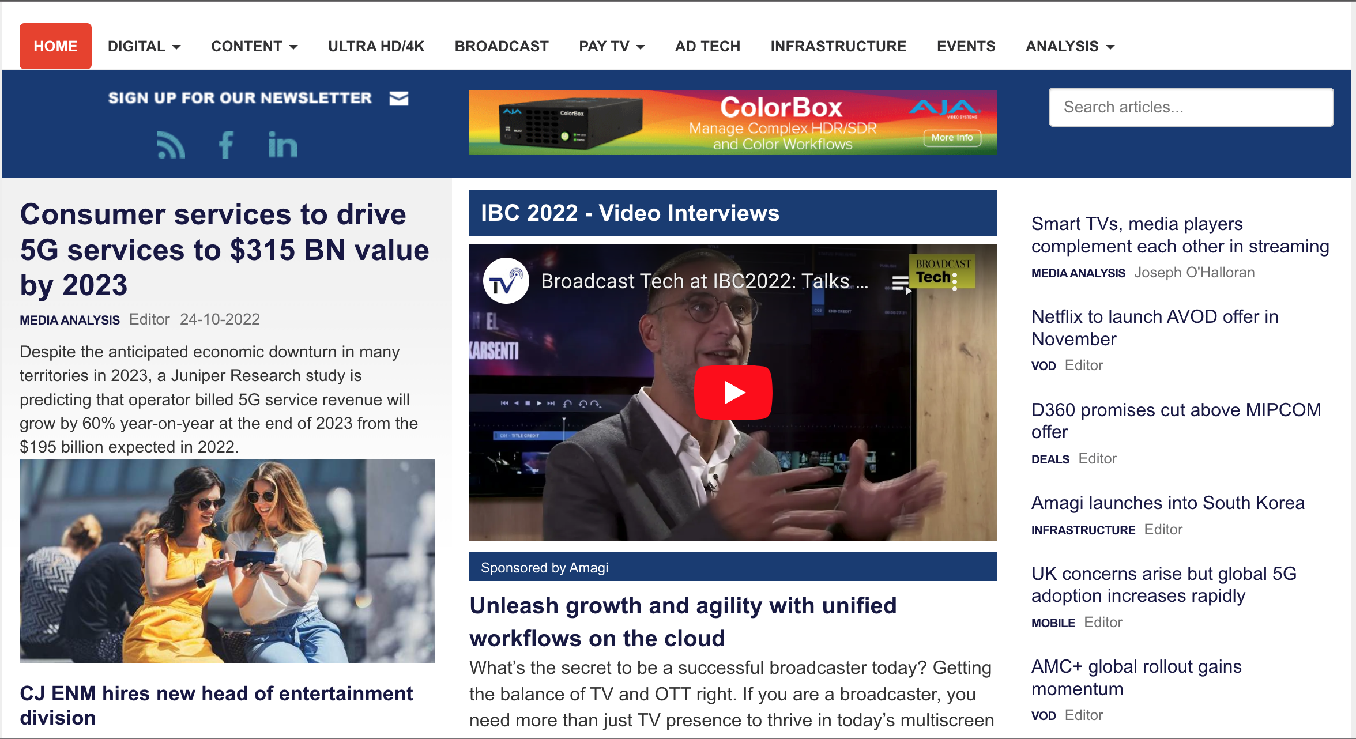
Task: Open the Amagi launches into South Korea article
Action: pyautogui.click(x=1167, y=503)
